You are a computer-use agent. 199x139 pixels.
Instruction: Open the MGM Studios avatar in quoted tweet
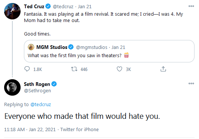[31, 47]
